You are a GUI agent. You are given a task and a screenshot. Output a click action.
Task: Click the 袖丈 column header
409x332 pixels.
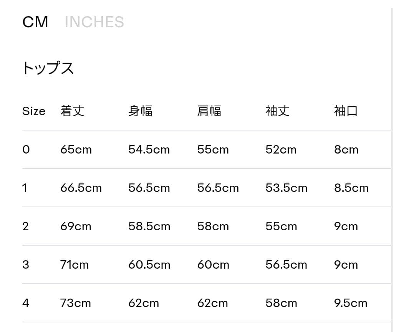coord(277,111)
